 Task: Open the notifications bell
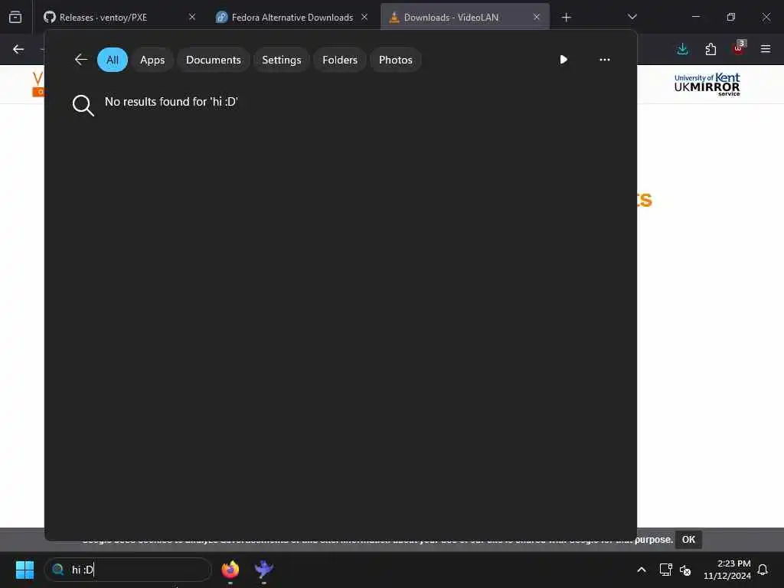pyautogui.click(x=763, y=570)
